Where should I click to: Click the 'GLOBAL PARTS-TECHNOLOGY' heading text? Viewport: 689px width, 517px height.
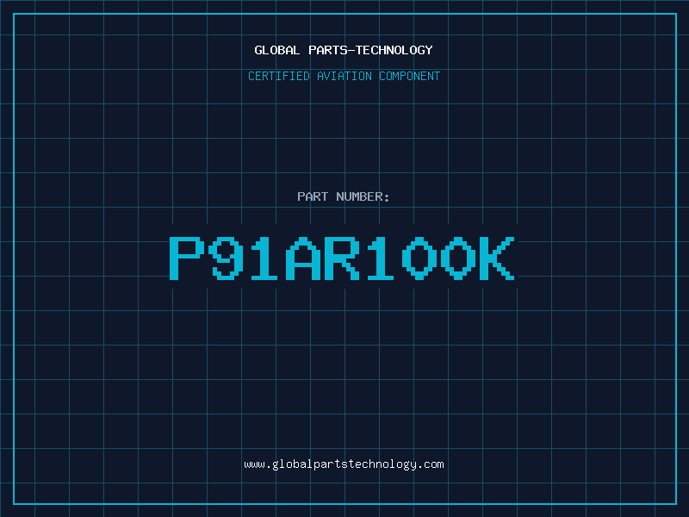tap(344, 50)
